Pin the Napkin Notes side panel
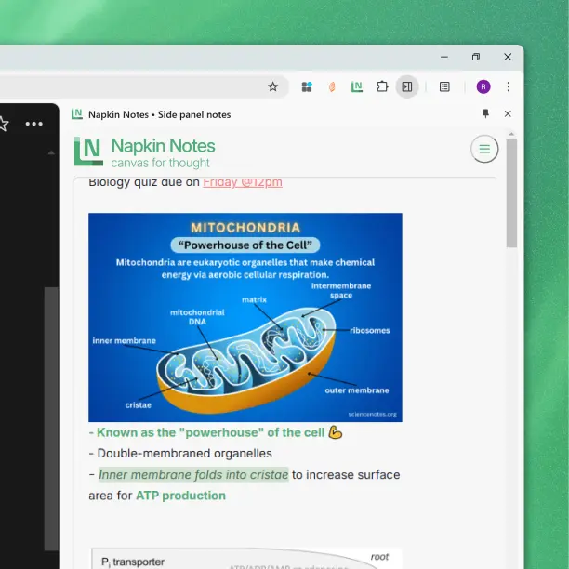569x569 pixels. coord(485,113)
